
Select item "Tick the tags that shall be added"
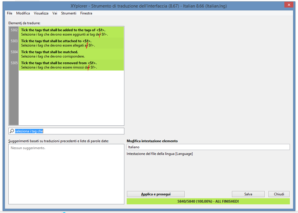click(x=71, y=32)
